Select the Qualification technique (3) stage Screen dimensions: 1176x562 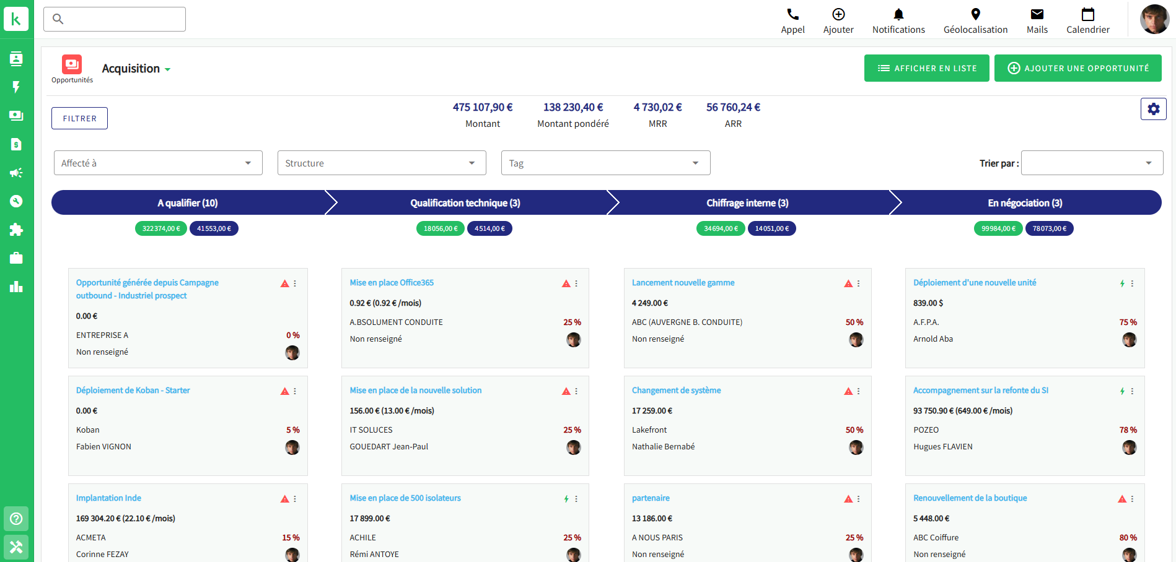coord(465,203)
